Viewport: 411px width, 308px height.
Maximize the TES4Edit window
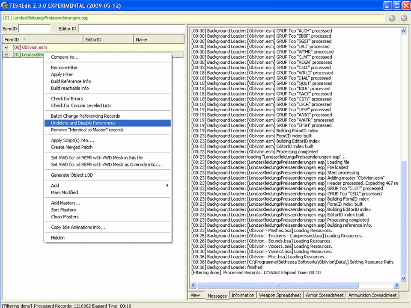pos(397,5)
